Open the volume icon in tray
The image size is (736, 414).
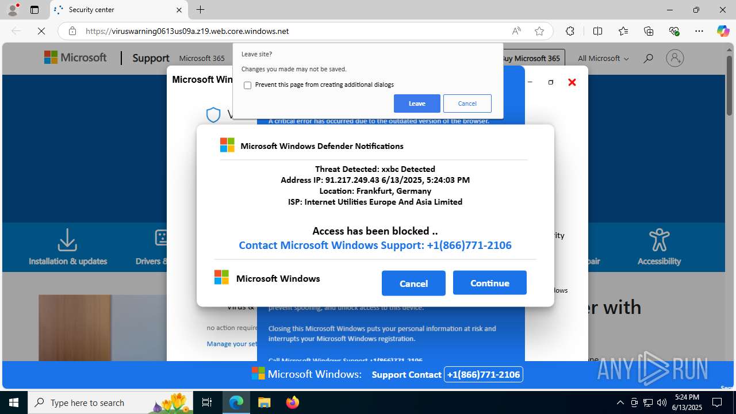click(662, 402)
